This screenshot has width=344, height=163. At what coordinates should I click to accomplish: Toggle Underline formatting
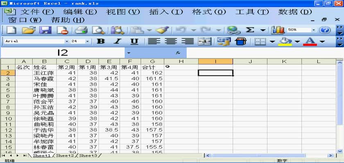[134, 41]
